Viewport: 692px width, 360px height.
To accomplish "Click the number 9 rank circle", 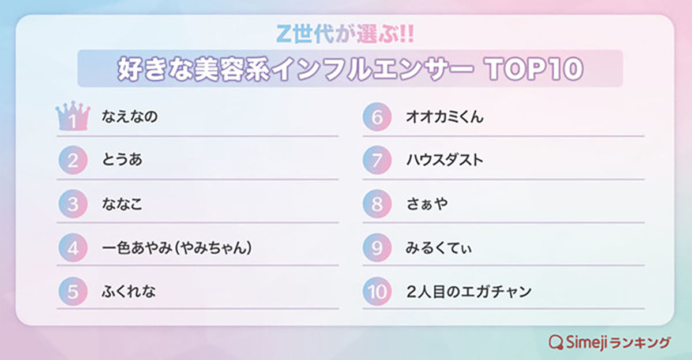I will click(x=377, y=248).
